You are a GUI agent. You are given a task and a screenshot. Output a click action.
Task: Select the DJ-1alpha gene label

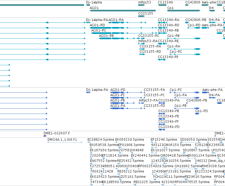tap(94, 2)
